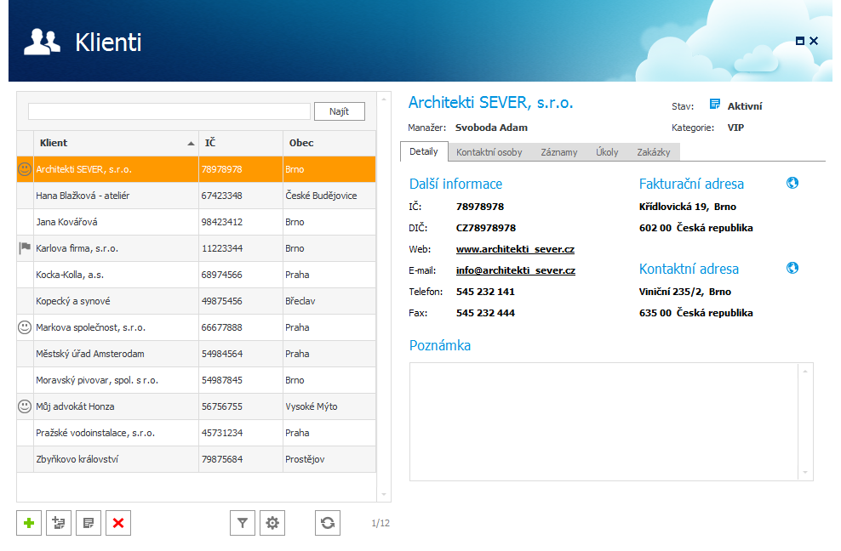Screen dimensions: 841x551
Task: Open the Zakázky tab
Action: pyautogui.click(x=653, y=152)
